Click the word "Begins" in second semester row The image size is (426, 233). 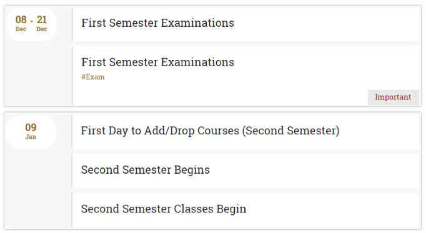(192, 170)
